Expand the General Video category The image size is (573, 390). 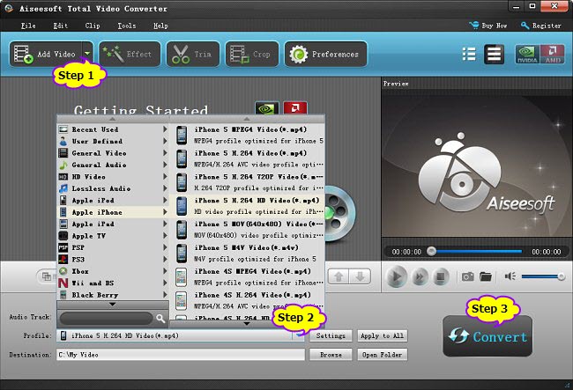click(x=113, y=153)
